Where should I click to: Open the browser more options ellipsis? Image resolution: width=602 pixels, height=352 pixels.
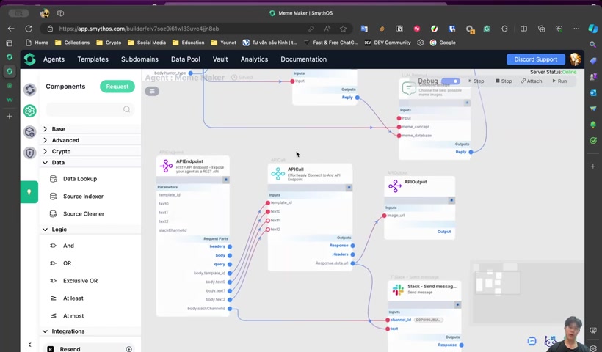click(x=576, y=29)
